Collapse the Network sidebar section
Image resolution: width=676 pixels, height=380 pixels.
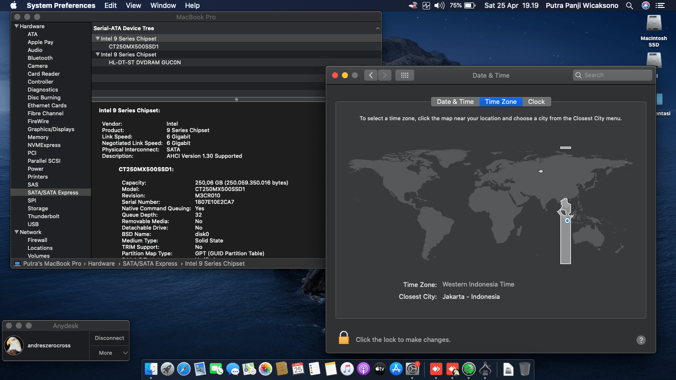(x=16, y=232)
